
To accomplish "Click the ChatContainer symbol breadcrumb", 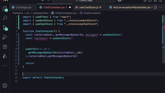I will tap(92, 13).
